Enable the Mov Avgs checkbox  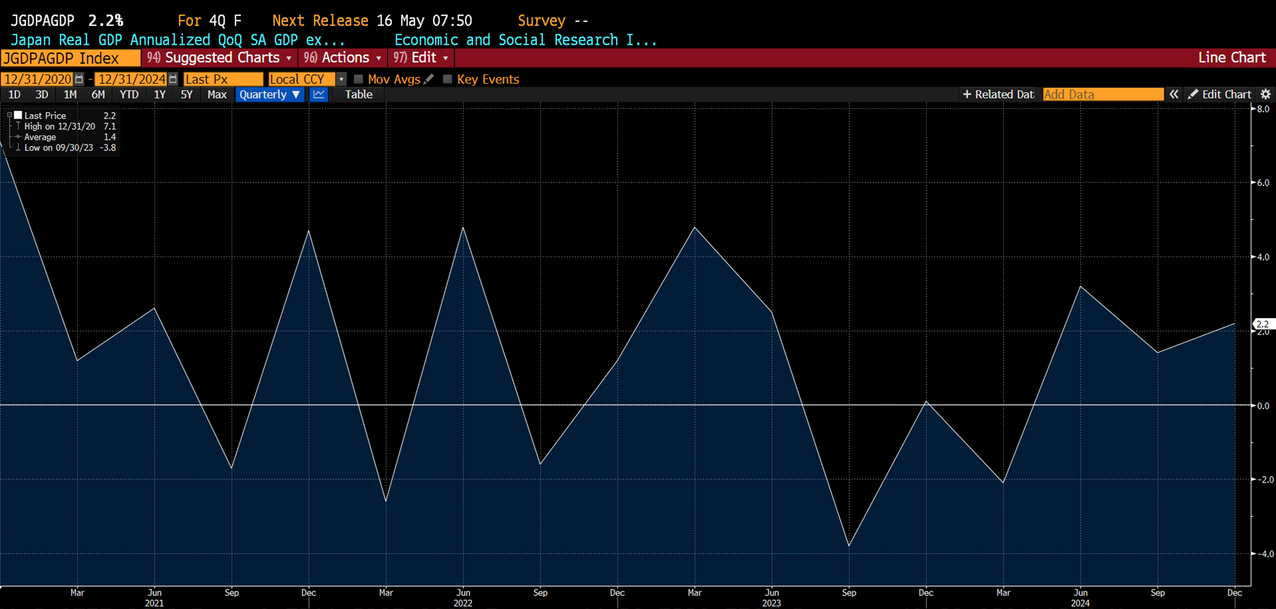358,79
